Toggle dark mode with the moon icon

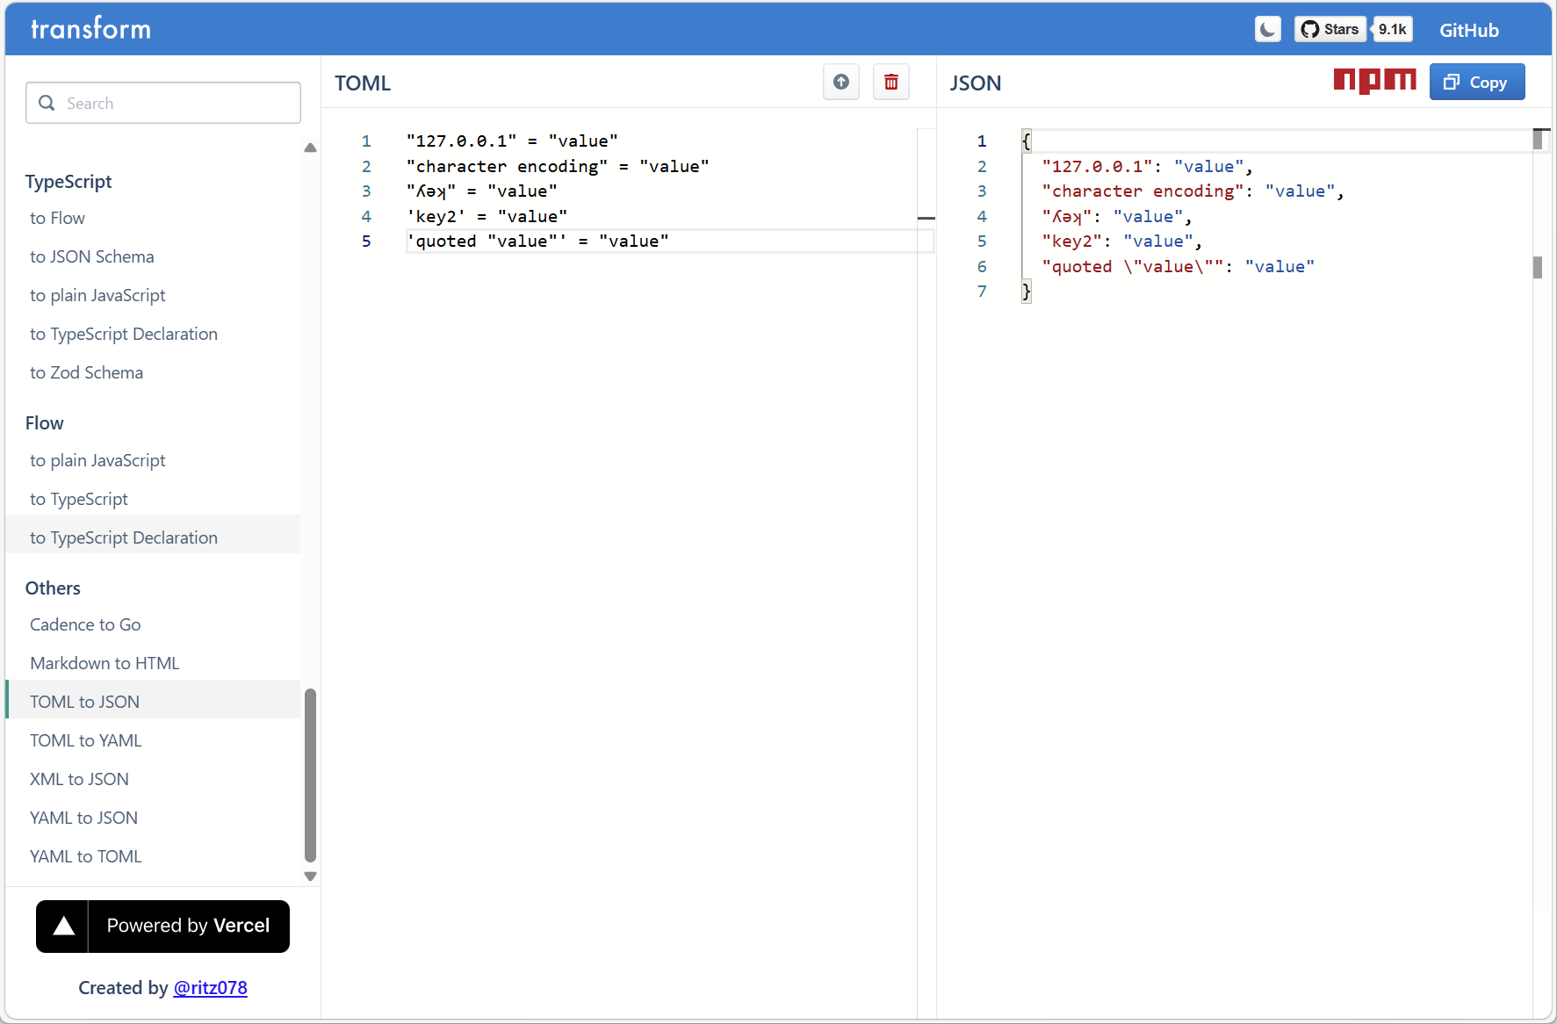(1267, 30)
